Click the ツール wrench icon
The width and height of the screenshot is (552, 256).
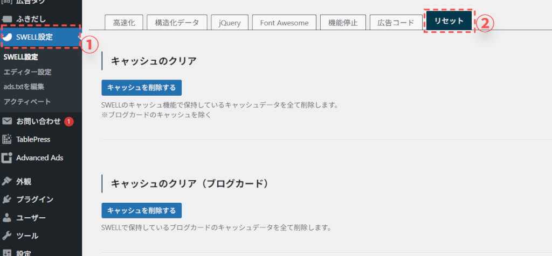[7, 236]
